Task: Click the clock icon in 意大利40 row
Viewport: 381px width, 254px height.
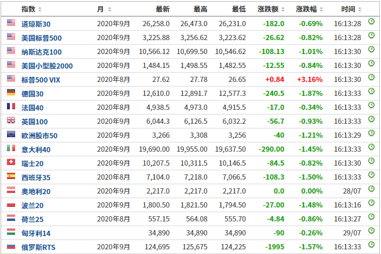Action: [x=371, y=146]
